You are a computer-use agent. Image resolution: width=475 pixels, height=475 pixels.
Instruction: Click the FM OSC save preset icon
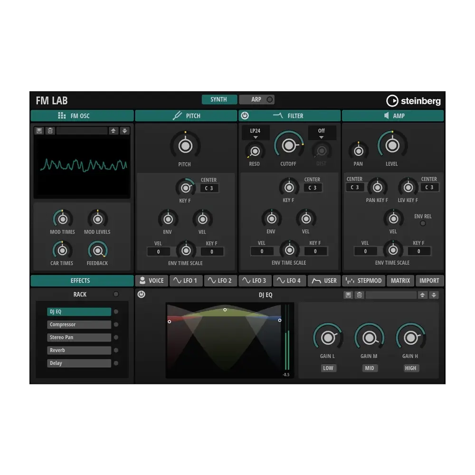(39, 131)
